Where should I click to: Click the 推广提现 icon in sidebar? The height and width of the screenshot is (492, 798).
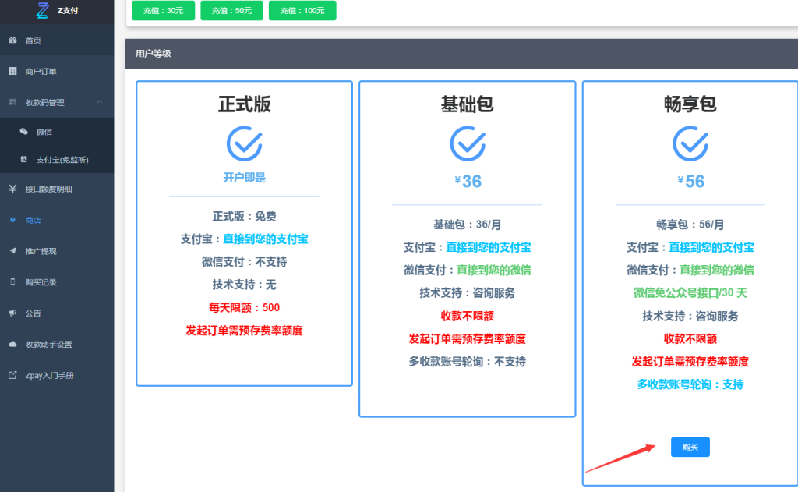tap(11, 250)
